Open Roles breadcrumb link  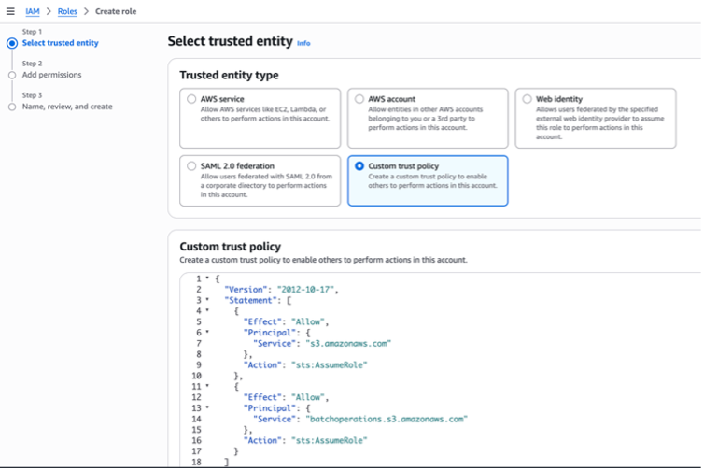coord(67,11)
